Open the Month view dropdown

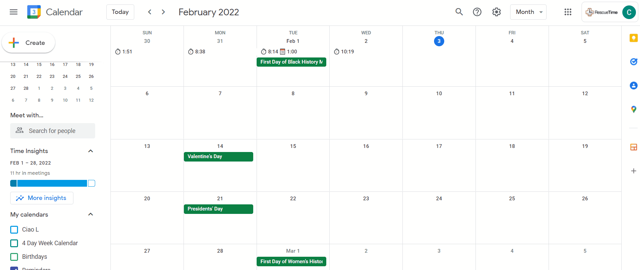pyautogui.click(x=528, y=12)
